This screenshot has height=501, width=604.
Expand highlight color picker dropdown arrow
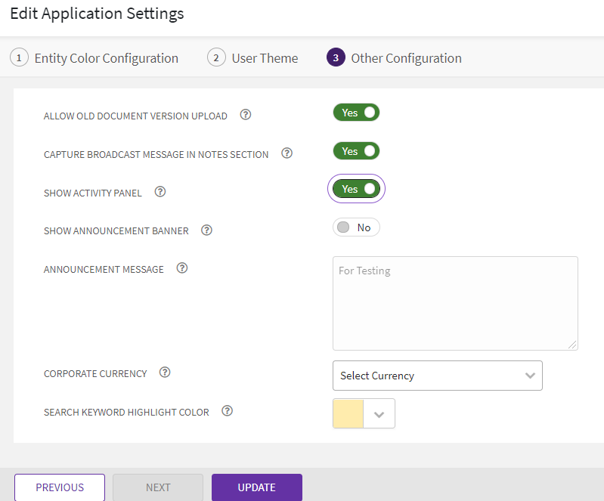click(379, 414)
